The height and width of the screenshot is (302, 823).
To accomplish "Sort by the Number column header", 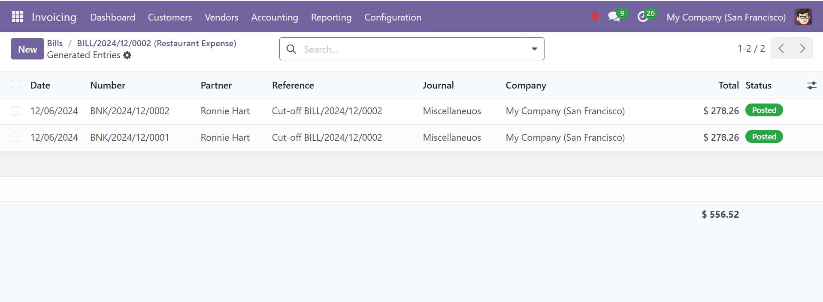I will [108, 85].
